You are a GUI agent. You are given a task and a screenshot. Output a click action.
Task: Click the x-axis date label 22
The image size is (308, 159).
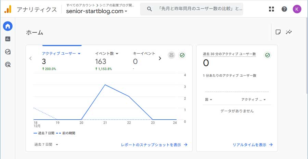(x=129, y=123)
